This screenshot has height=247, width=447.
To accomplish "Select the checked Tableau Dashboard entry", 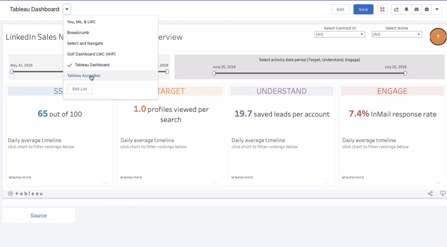I will tap(111, 65).
